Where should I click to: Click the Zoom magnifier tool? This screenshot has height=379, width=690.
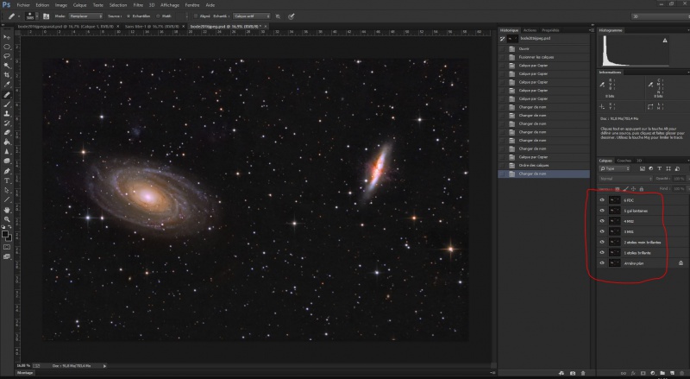pyautogui.click(x=7, y=218)
